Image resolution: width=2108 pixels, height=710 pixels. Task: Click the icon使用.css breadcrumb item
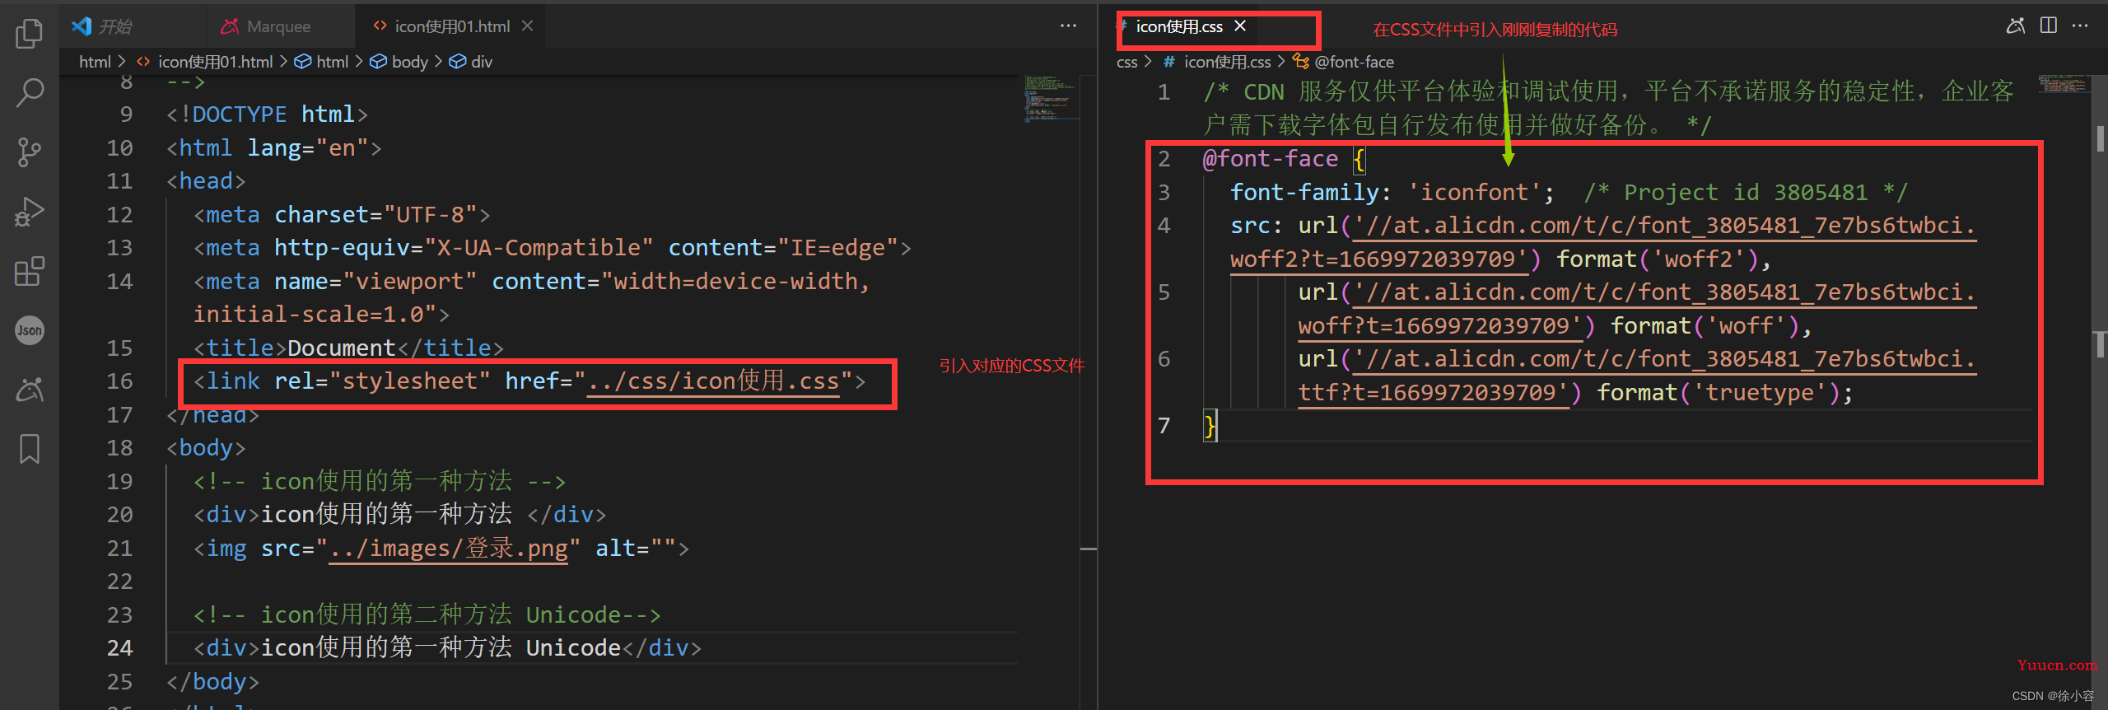(x=1217, y=62)
